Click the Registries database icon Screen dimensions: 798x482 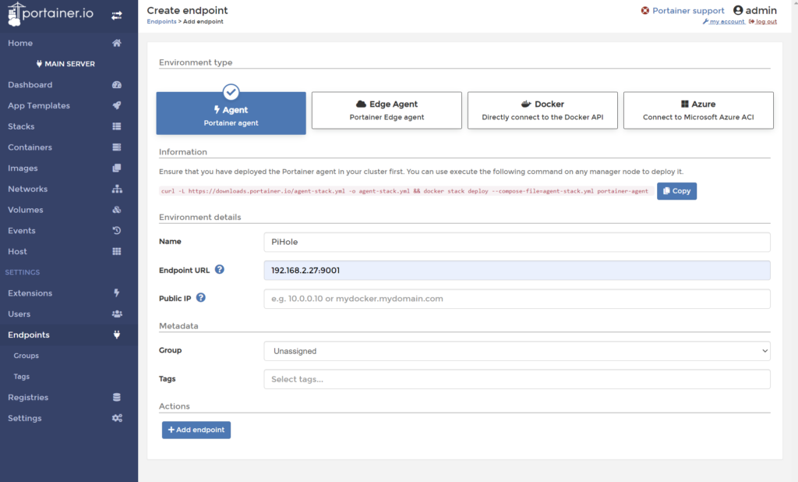[x=117, y=398]
